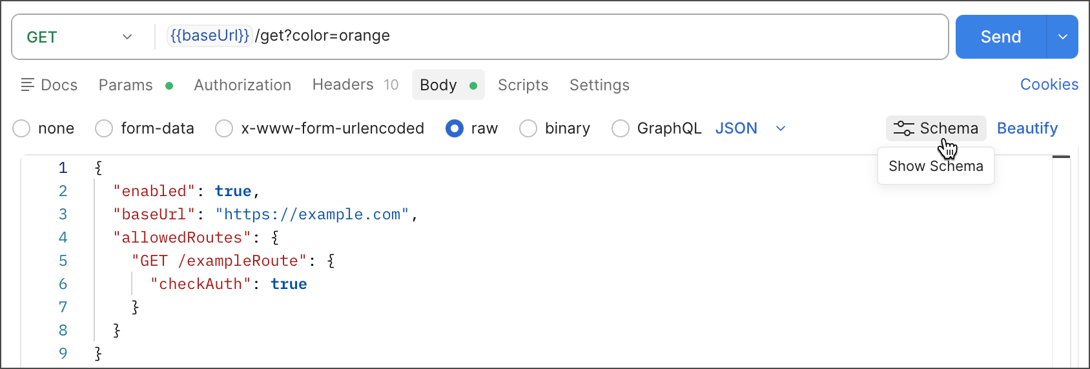Click the green dot beside Params

pos(169,86)
